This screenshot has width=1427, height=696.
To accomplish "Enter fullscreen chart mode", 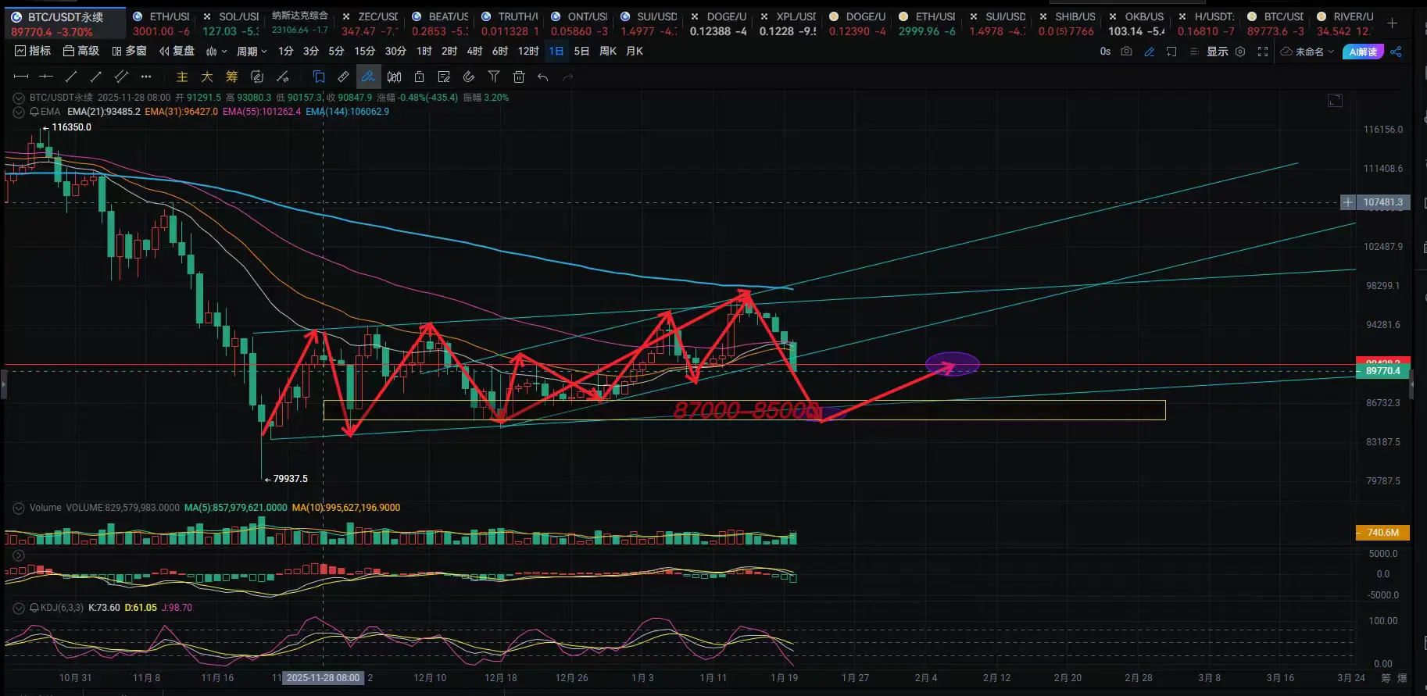I will point(1263,52).
